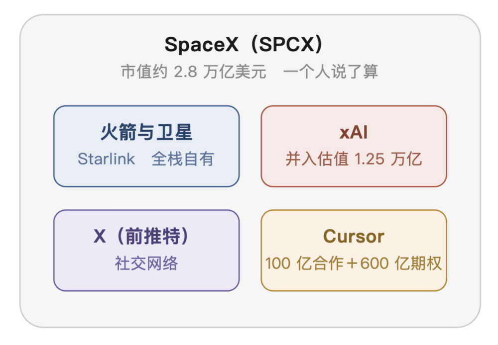498x345 pixels.
Task: Click the 全栈自有 text
Action: [x=183, y=159]
